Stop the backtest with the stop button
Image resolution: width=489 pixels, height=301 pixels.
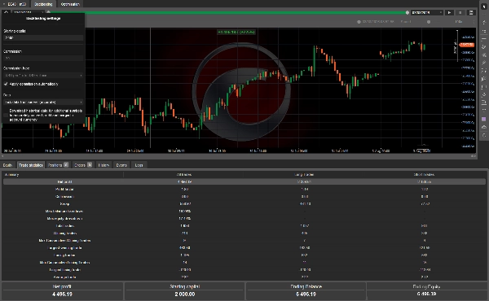pyautogui.click(x=460, y=12)
